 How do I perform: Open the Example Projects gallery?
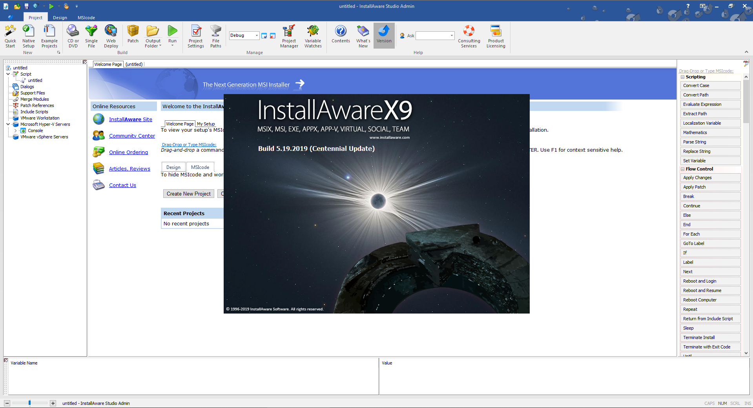pyautogui.click(x=49, y=36)
